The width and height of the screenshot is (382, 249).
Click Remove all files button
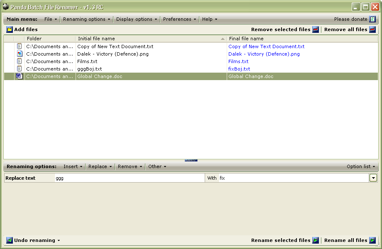coord(350,29)
